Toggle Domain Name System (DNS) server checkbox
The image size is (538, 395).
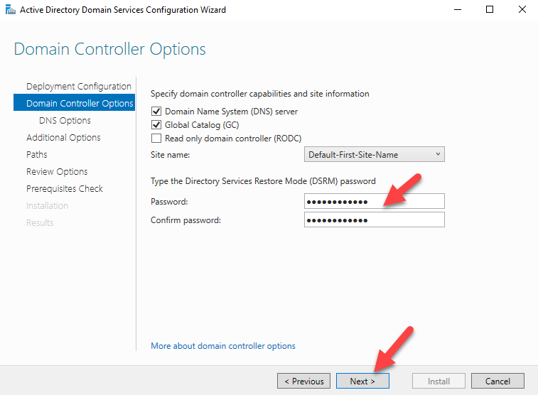pyautogui.click(x=156, y=112)
